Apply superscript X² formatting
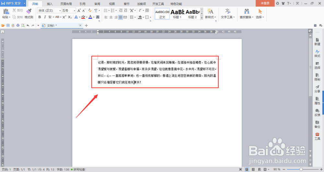The height and width of the screenshot is (172, 324). 64,17
